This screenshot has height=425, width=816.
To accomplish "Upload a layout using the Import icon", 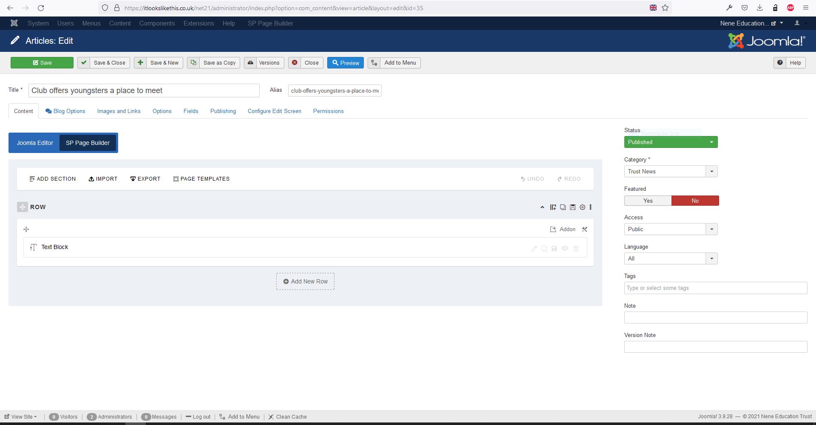I will click(x=103, y=178).
